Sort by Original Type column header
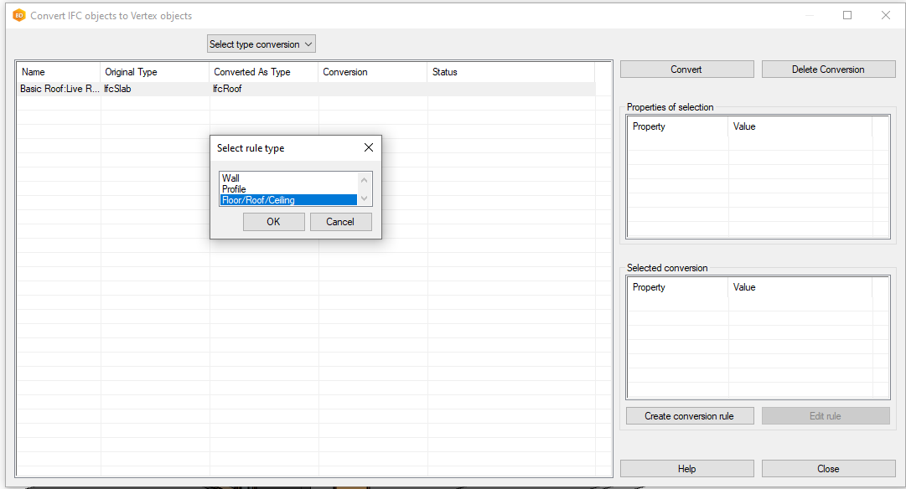 point(154,72)
